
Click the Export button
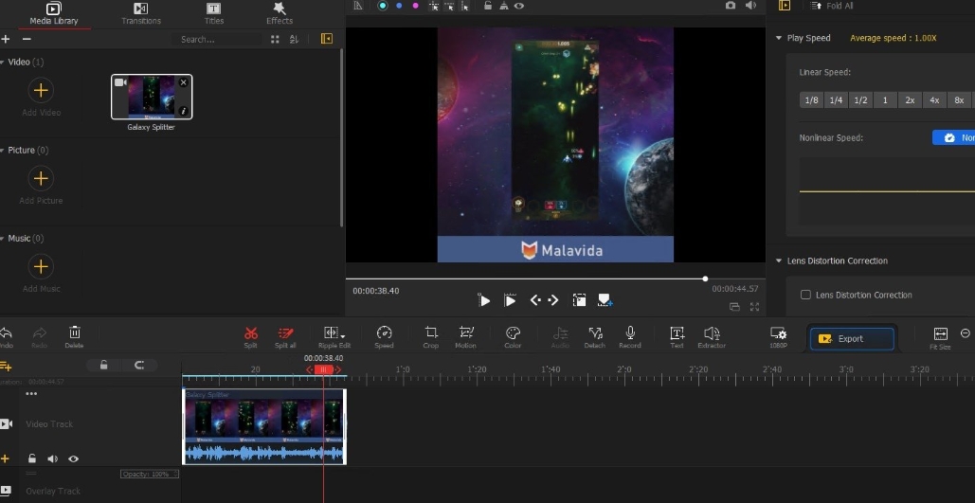tap(851, 339)
